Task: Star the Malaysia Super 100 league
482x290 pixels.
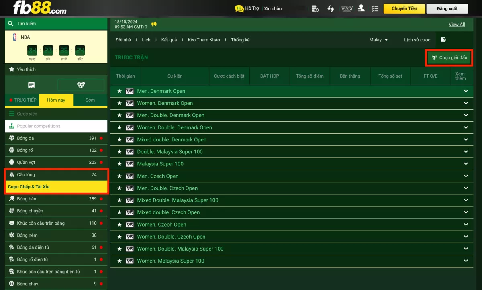Action: [119, 164]
